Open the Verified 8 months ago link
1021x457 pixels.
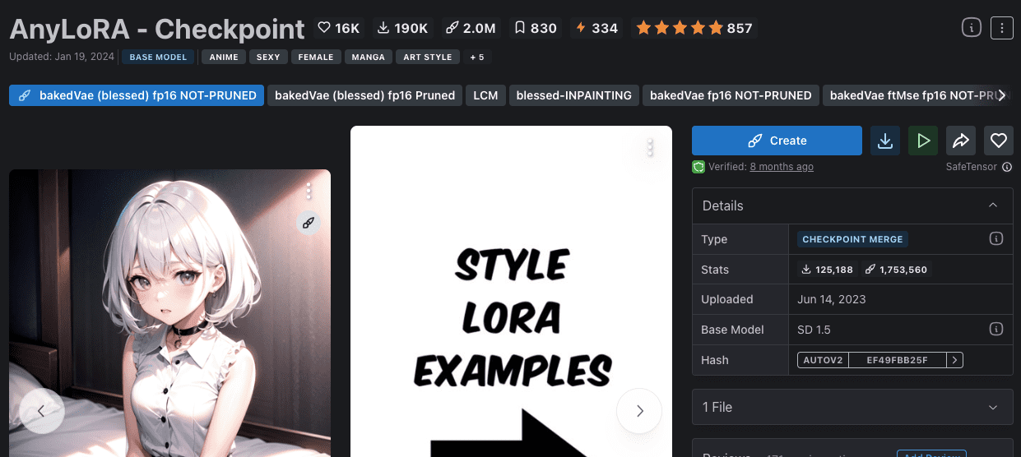coord(782,167)
